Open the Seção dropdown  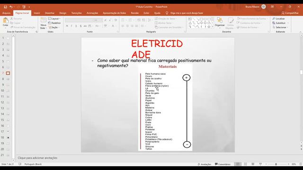(54, 27)
